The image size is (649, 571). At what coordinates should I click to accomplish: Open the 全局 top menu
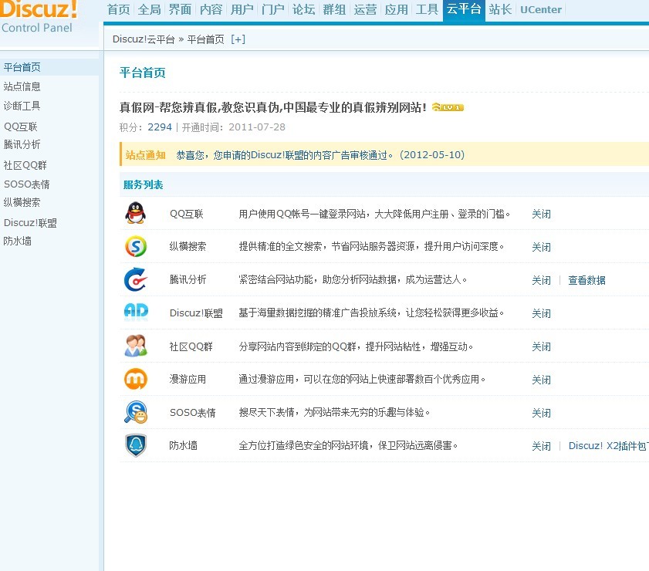(x=149, y=9)
